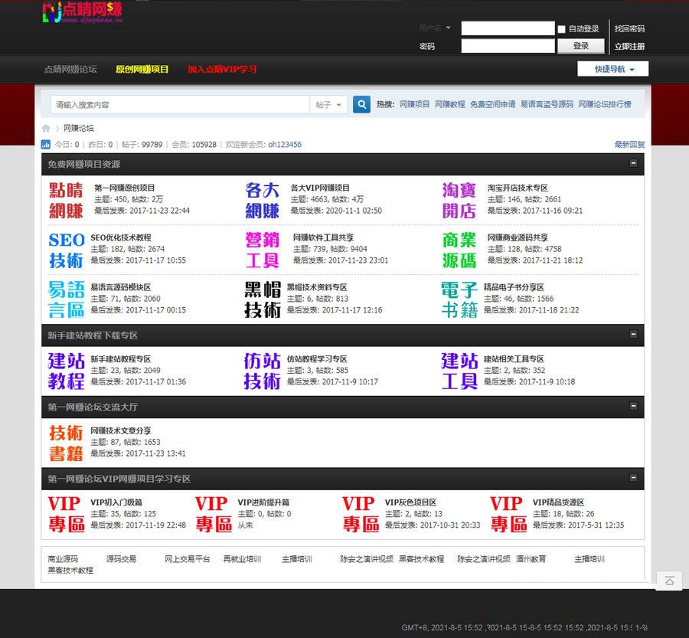Open the home icon in breadcrumb
The height and width of the screenshot is (638, 689).
pos(47,128)
